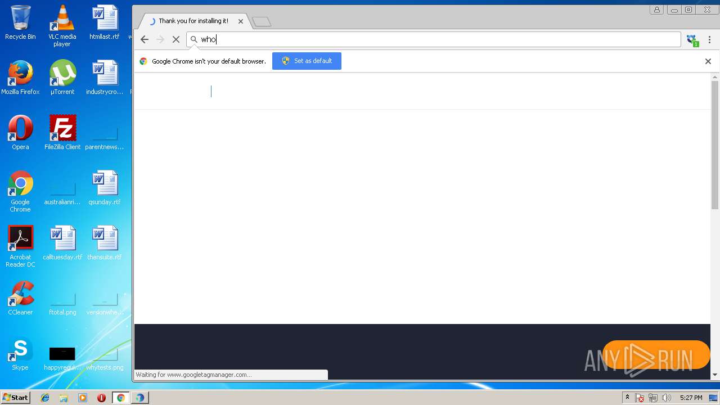Image resolution: width=720 pixels, height=405 pixels.
Task: Click the vertical scrollbar thumb
Action: 715,145
